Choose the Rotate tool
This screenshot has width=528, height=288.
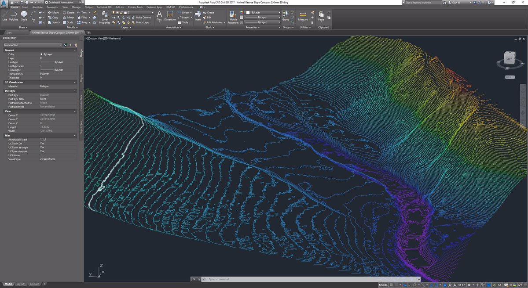pyautogui.click(x=69, y=13)
